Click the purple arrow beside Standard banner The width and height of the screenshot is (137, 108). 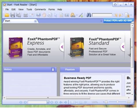[123, 47]
